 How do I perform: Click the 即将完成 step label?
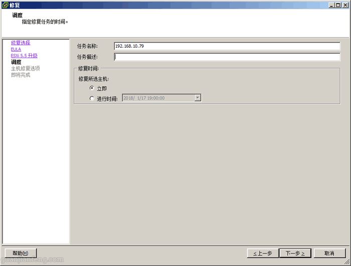[21, 75]
